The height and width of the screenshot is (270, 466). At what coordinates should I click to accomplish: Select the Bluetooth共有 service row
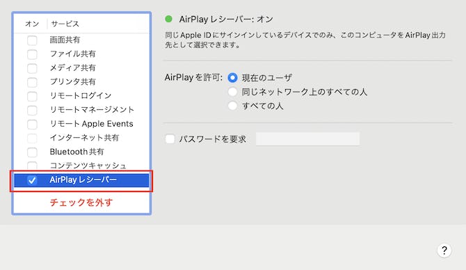coord(81,152)
